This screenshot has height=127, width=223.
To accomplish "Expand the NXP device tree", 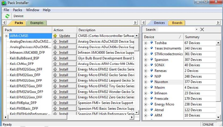I will coord(146,76).
